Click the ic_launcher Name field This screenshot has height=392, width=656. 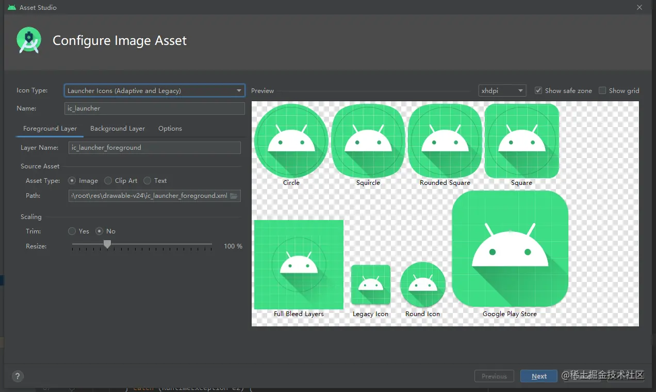tap(155, 108)
